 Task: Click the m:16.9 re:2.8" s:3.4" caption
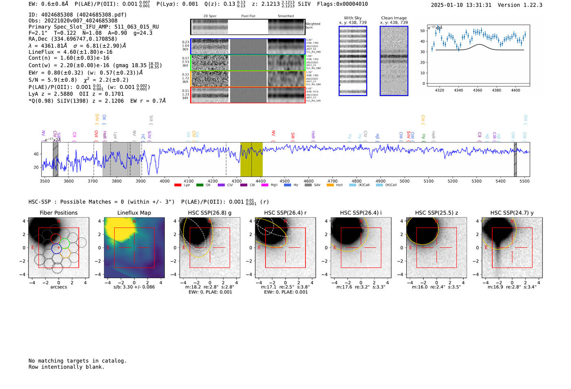tap(512, 287)
